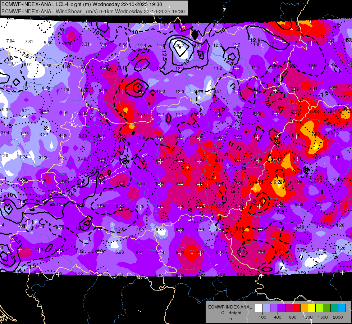The image size is (352, 324).
Task: Click the grid value 5.64
Action: 160,275
